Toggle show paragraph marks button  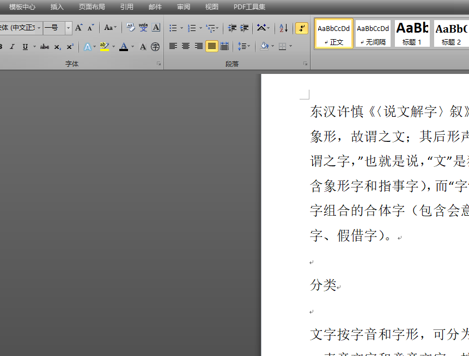302,28
